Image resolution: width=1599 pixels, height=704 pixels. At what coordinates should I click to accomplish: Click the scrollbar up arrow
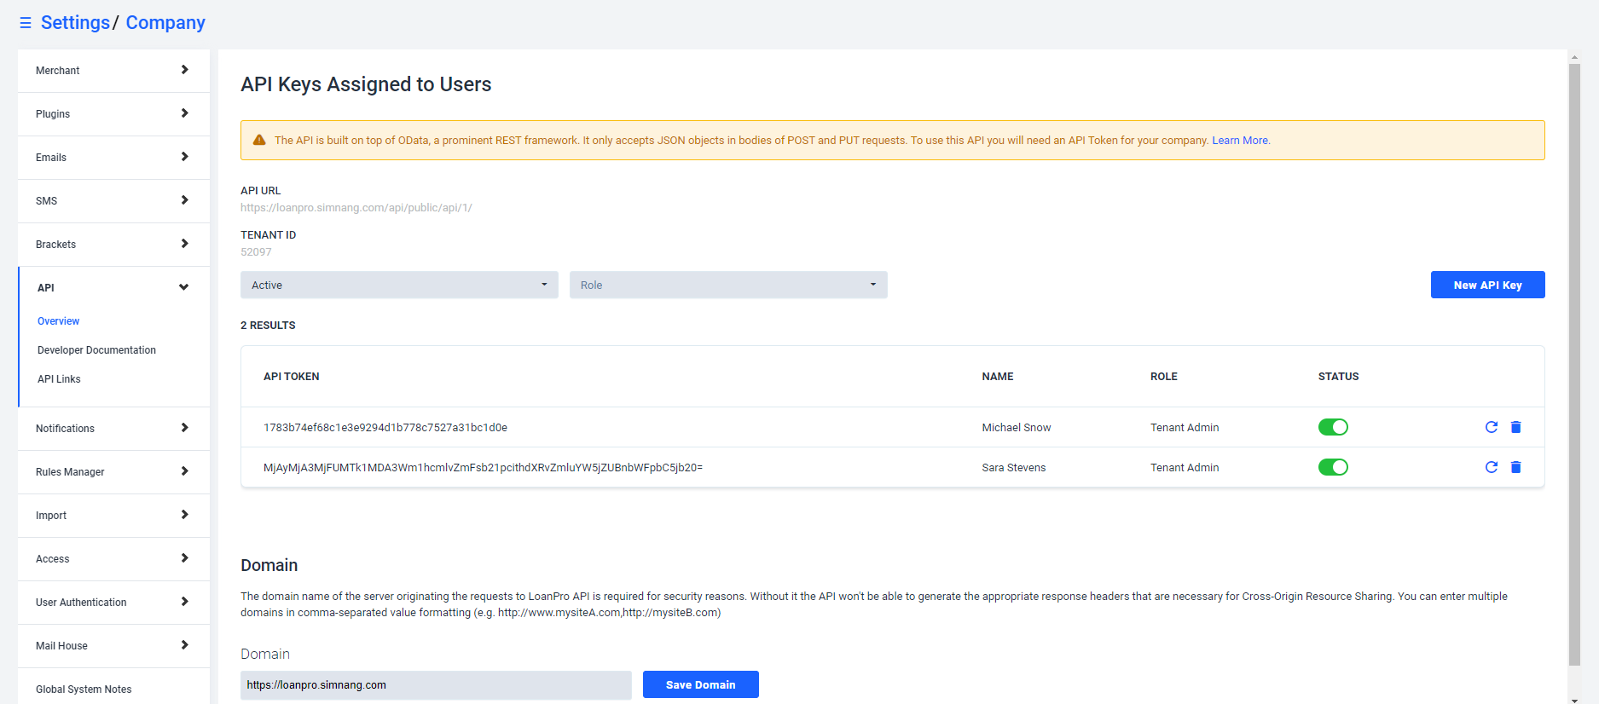click(x=1574, y=57)
